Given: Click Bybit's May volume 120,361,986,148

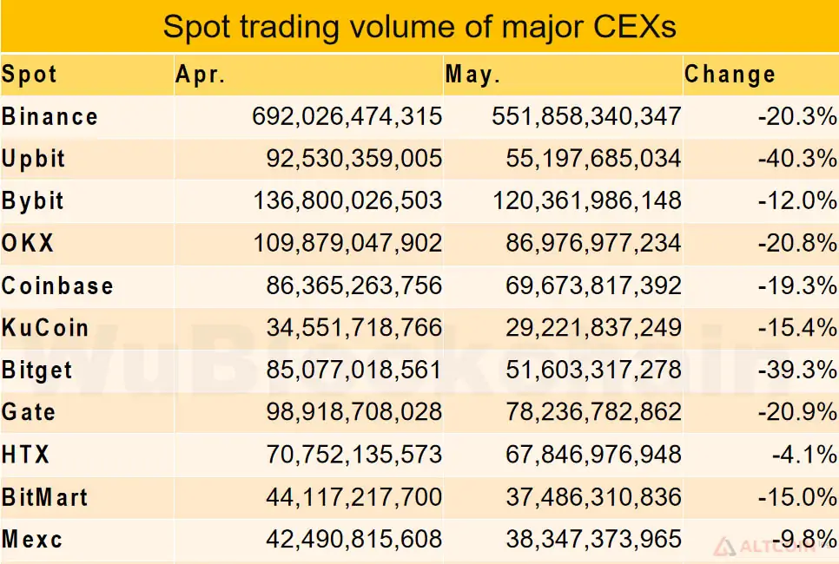Looking at the screenshot, I should (x=587, y=201).
